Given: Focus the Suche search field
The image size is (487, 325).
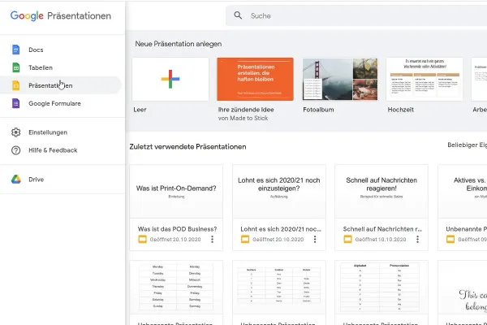Looking at the screenshot, I should pyautogui.click(x=356, y=15).
